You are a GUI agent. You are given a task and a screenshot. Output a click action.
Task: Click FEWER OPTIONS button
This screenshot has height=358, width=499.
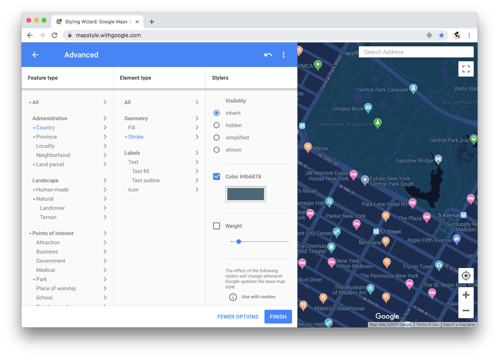[x=238, y=317]
